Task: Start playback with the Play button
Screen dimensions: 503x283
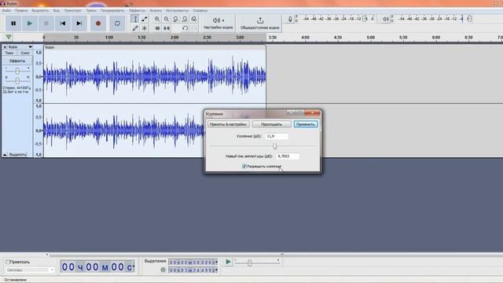Action: pos(30,24)
